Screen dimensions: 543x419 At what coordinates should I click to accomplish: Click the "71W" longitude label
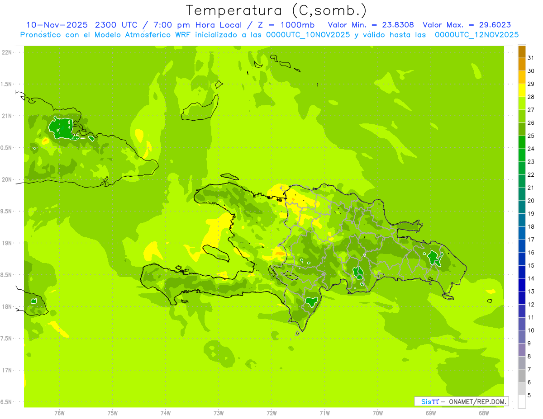point(324,413)
